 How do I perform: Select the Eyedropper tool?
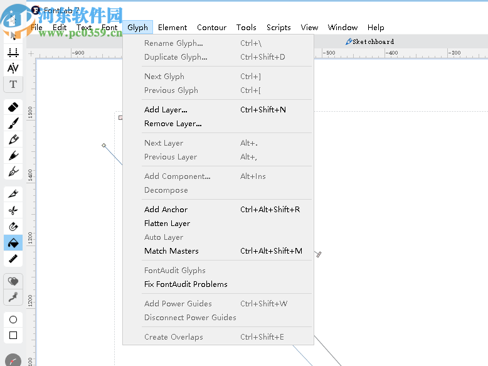point(13,298)
